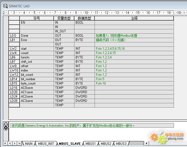Image resolution: width=187 pixels, height=147 pixels.
Task: Click the Siemens Energy & Automation comment field
Action: 92,126
